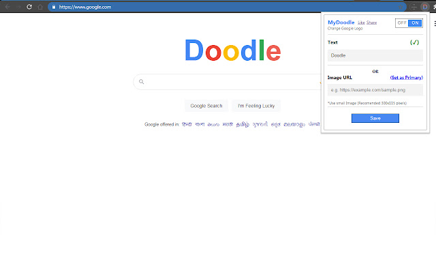View site info via padlock icon
Image resolution: width=436 pixels, height=273 pixels.
(54, 7)
